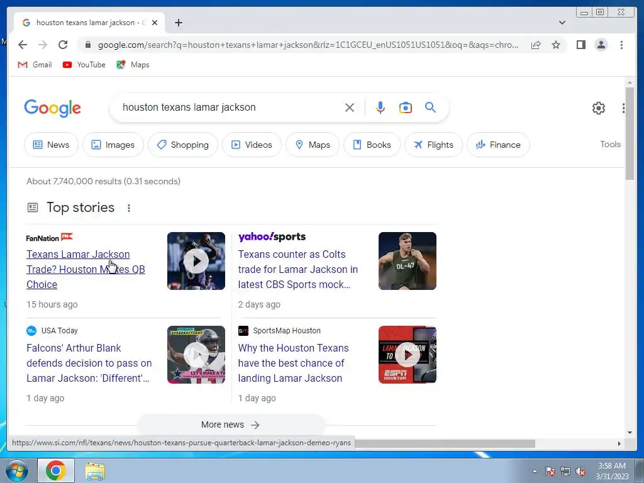Share this page from the address bar
Image resolution: width=644 pixels, height=483 pixels.
(536, 45)
